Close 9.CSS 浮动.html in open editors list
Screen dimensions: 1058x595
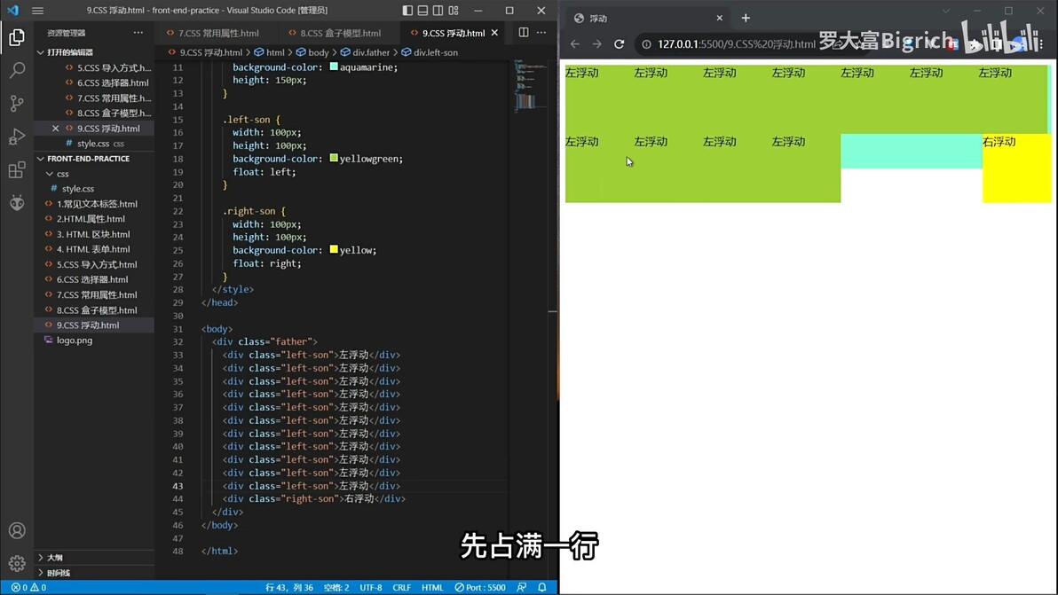55,128
